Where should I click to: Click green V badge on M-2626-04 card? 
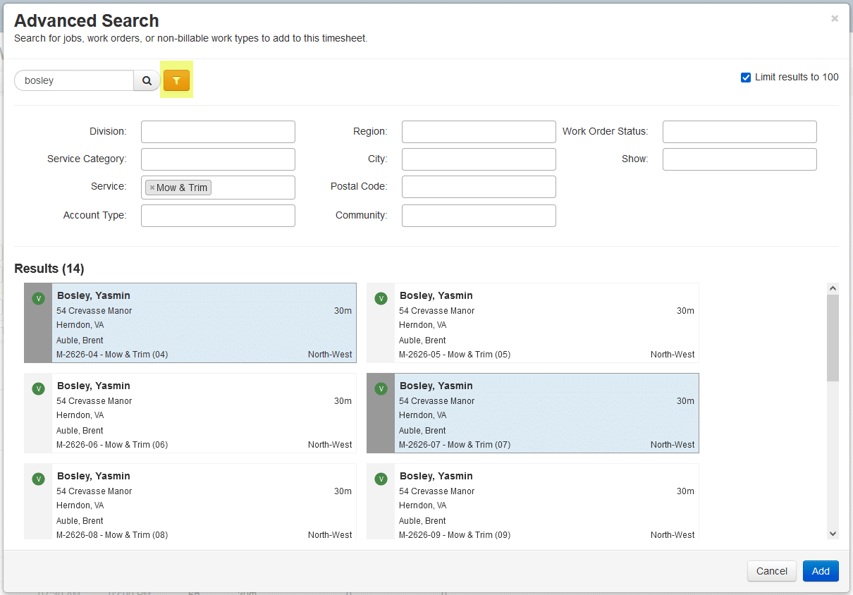tap(39, 298)
